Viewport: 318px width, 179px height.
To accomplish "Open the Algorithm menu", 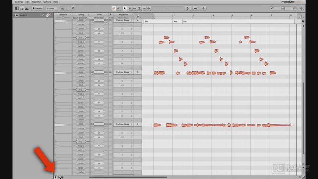I will [36, 2].
